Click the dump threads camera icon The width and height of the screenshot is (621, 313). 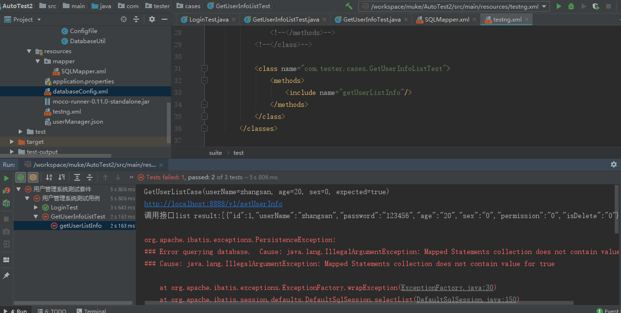coord(6,232)
